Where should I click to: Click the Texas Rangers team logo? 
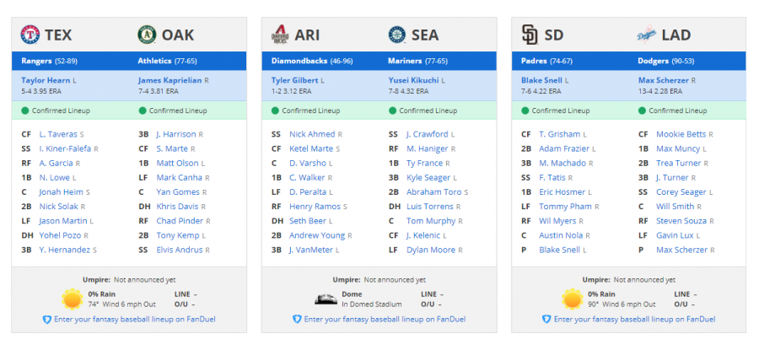(x=30, y=35)
